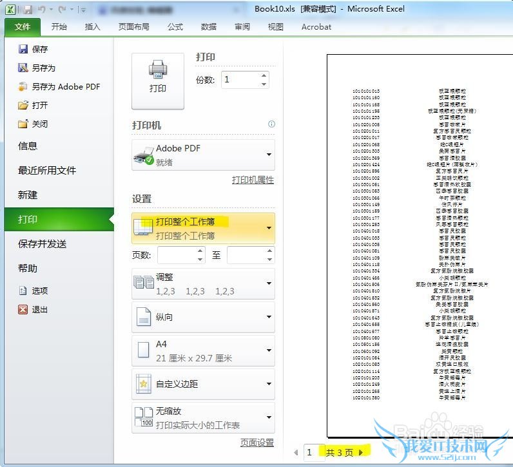Switch to the 插入 ribbon tab
Viewport: 513px width, 467px height.
93,27
